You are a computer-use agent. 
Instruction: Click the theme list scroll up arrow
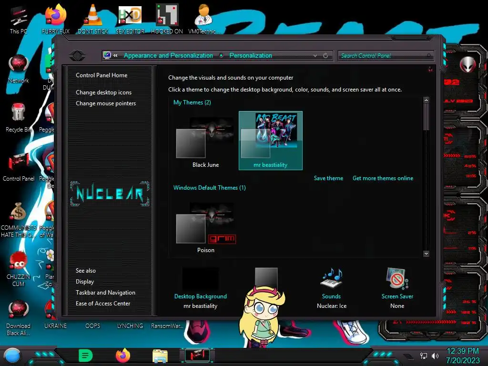point(426,100)
